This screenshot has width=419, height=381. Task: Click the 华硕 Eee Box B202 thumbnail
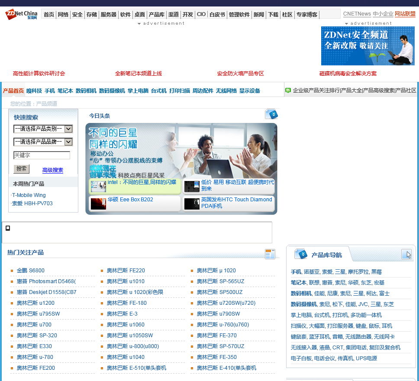tap(98, 204)
